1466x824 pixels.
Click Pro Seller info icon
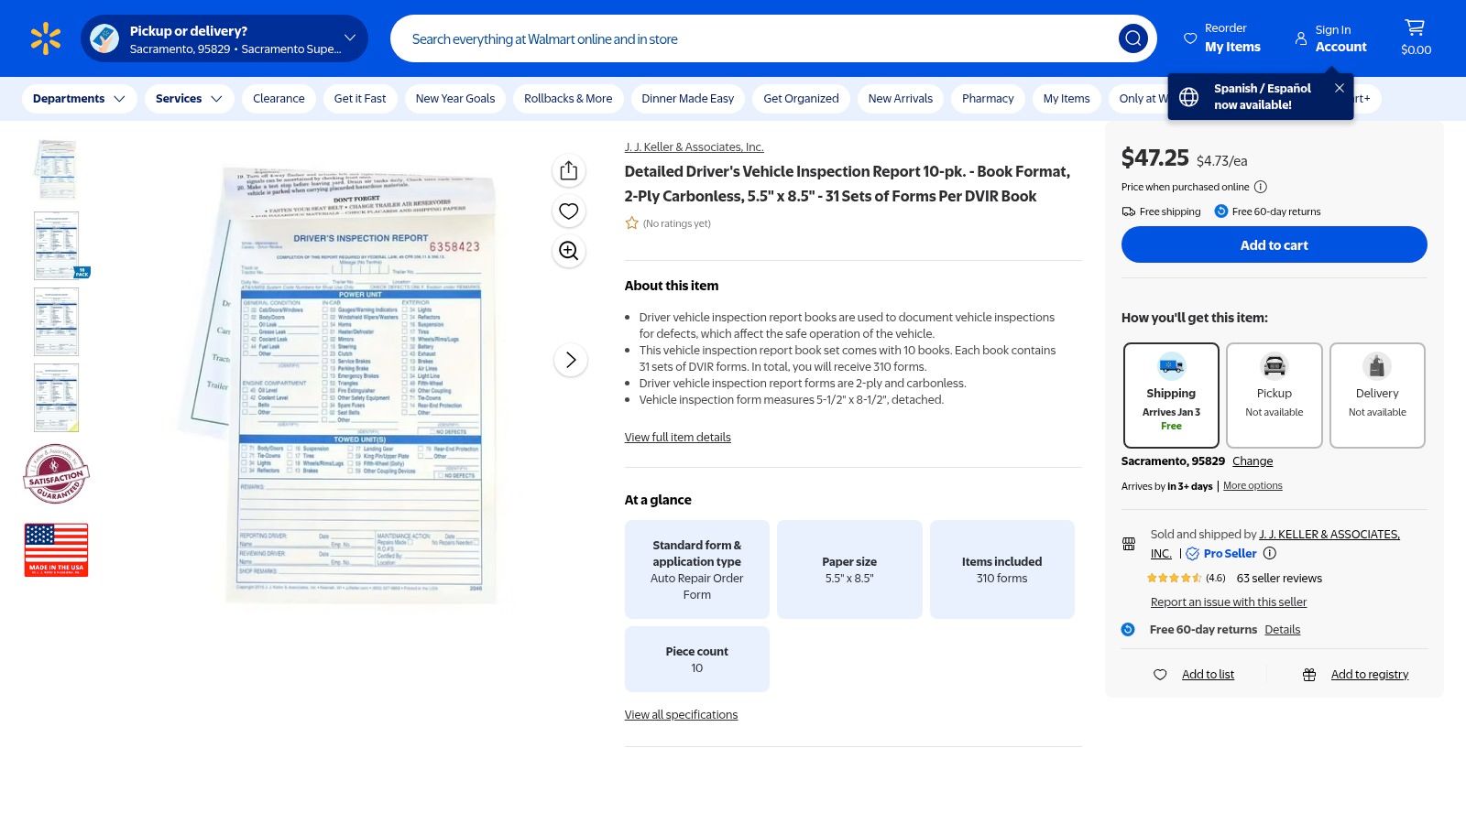click(1270, 553)
